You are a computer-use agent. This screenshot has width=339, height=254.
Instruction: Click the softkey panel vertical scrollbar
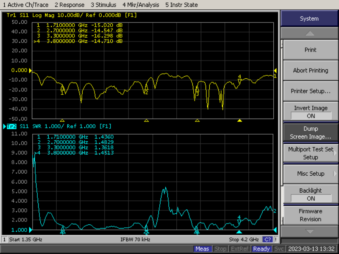[x=282, y=132]
